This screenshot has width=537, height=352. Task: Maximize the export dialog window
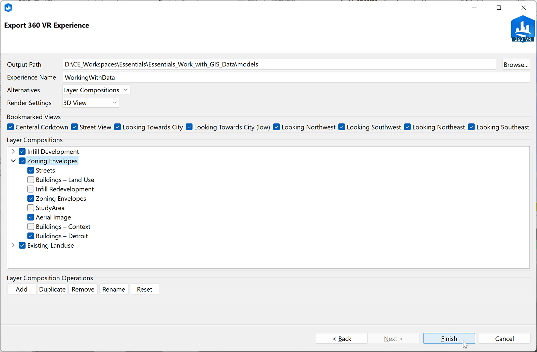click(x=499, y=8)
